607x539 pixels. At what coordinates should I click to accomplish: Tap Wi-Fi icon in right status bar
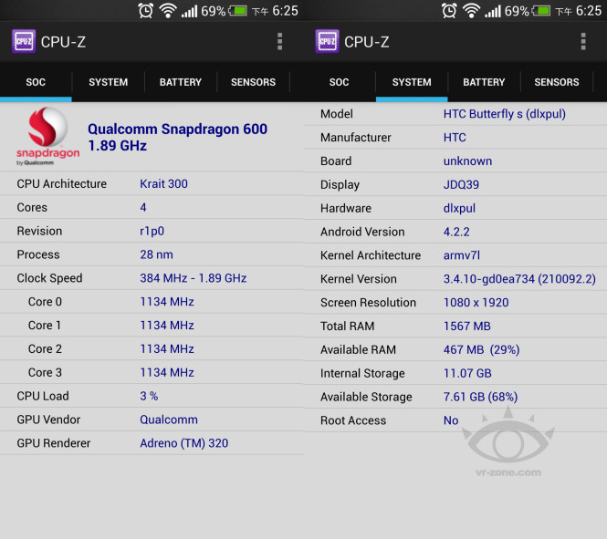point(471,10)
